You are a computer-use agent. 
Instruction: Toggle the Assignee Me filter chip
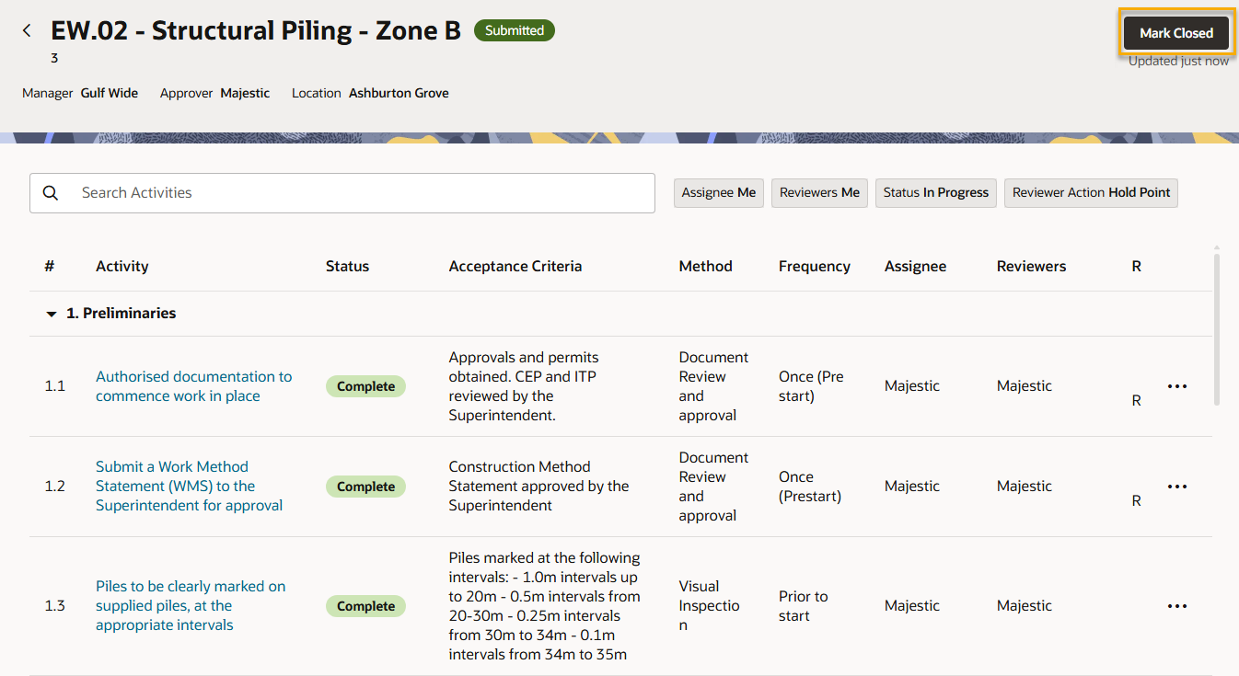coord(718,193)
